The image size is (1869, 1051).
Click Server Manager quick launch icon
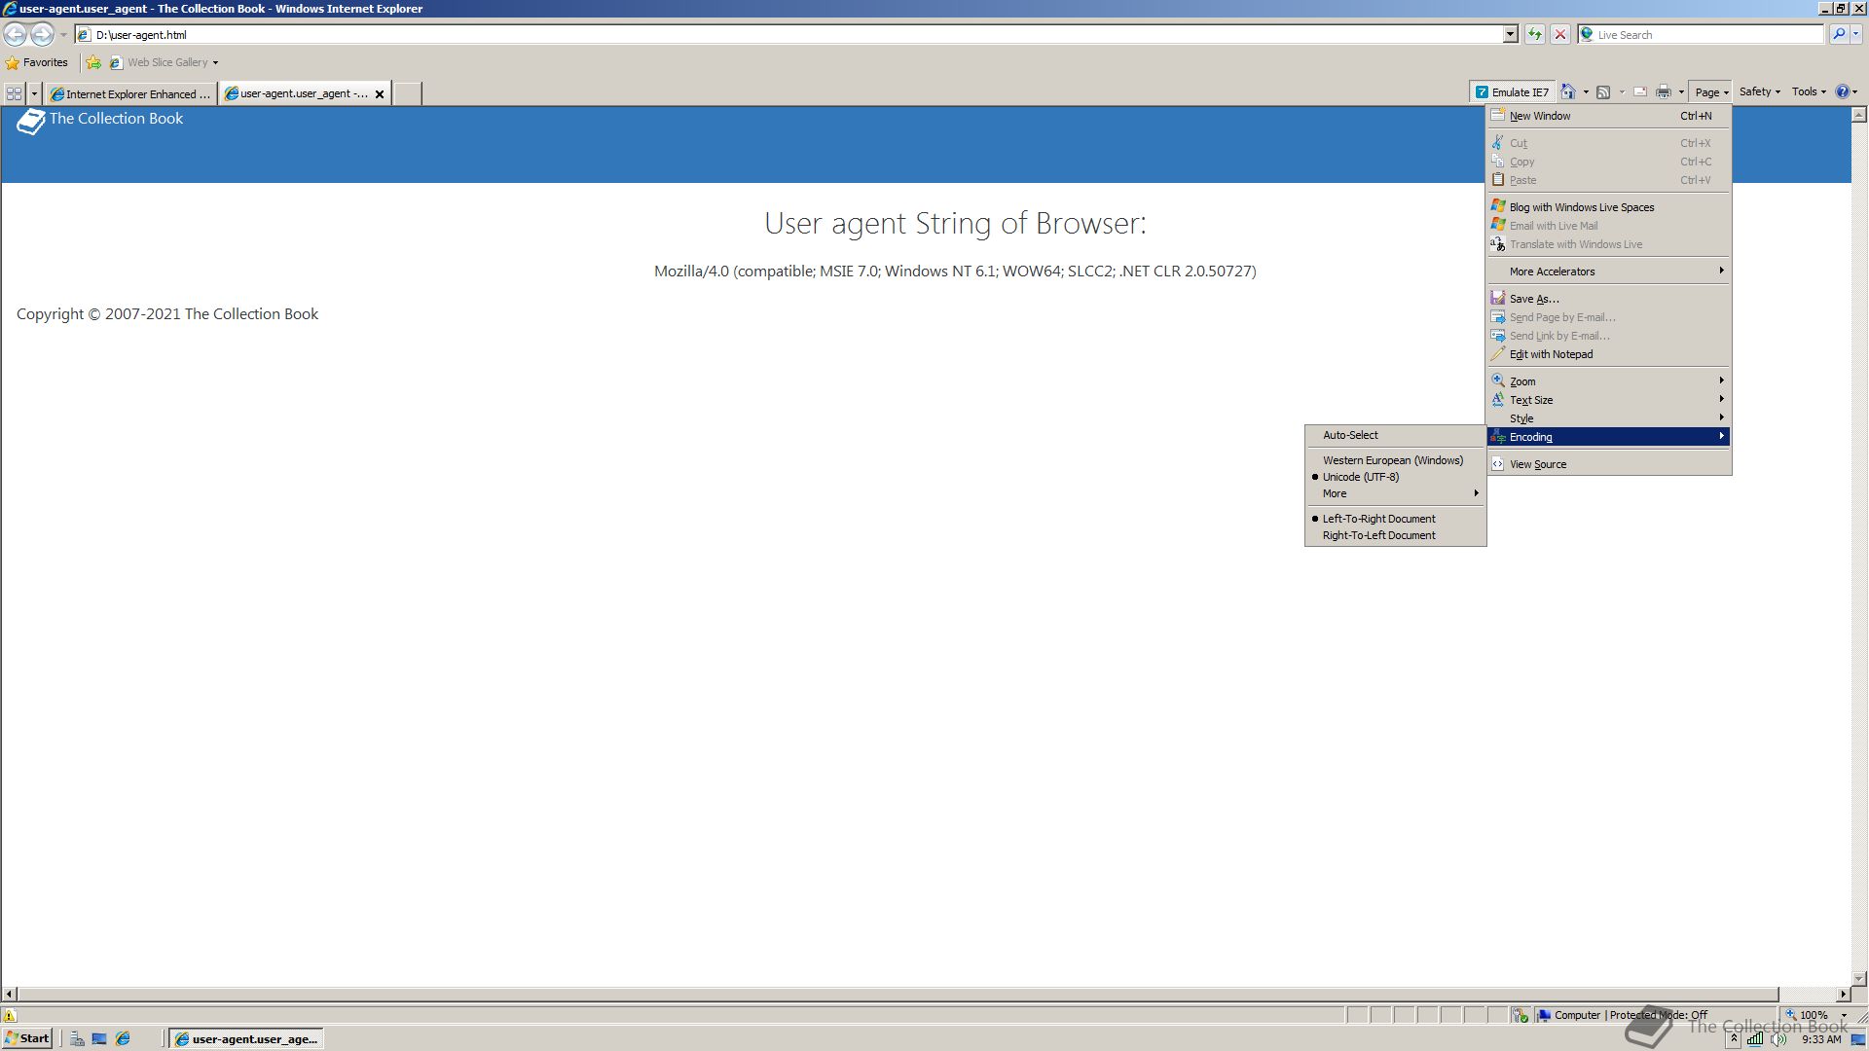(77, 1038)
